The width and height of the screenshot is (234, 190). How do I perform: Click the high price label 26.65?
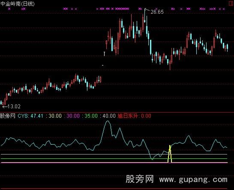click(157, 12)
